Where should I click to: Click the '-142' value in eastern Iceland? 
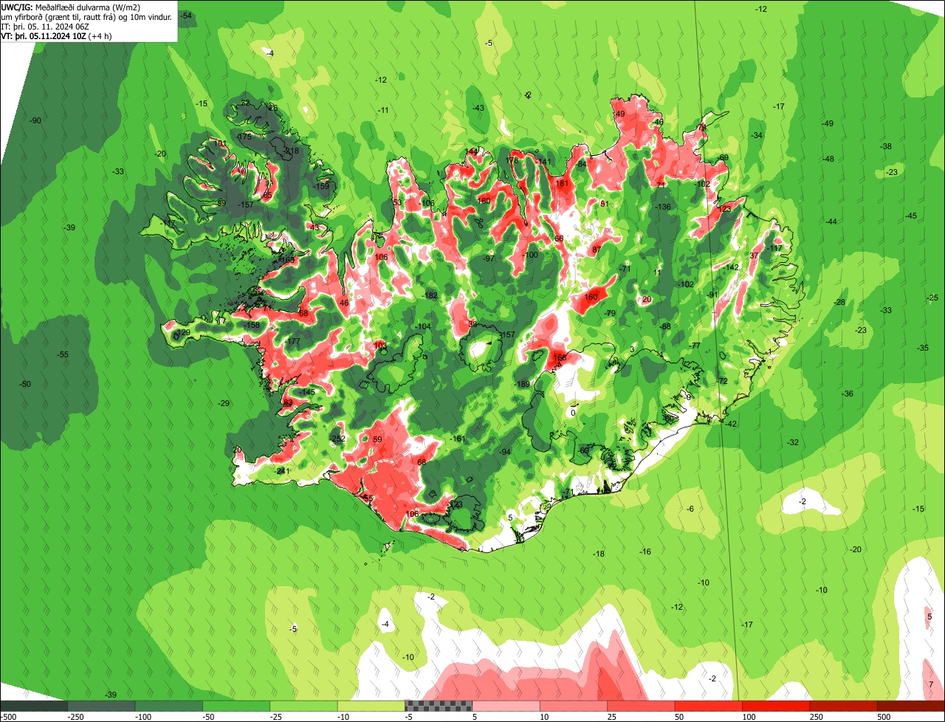click(x=731, y=267)
